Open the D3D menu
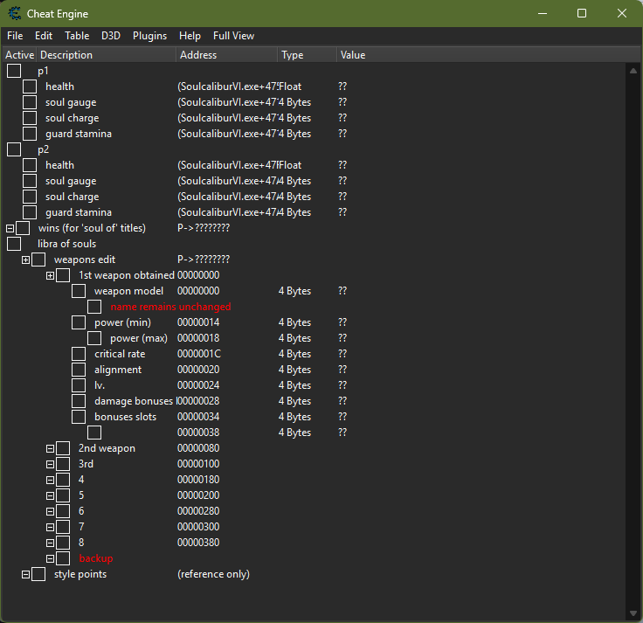Image resolution: width=643 pixels, height=623 pixels. pos(111,36)
